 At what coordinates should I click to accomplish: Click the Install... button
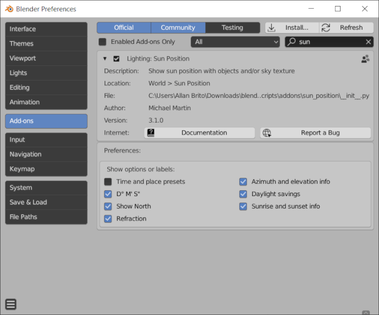tap(292, 28)
